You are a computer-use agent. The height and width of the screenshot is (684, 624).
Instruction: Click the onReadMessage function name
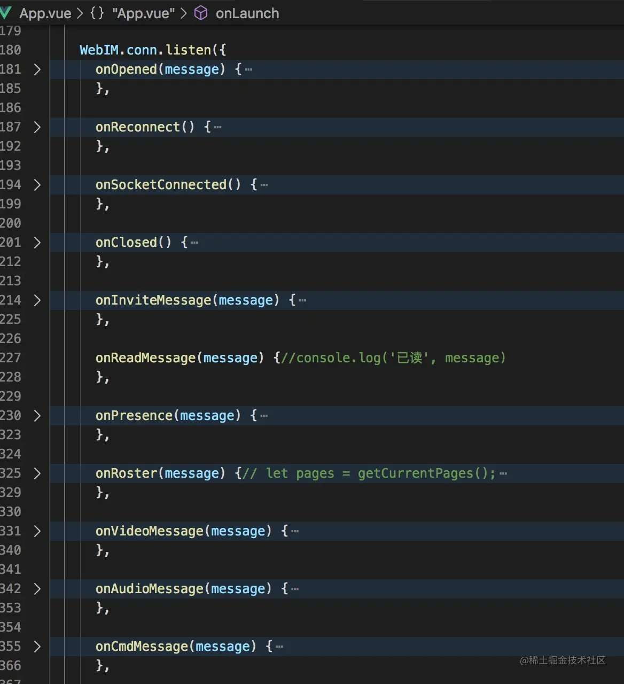coord(145,358)
